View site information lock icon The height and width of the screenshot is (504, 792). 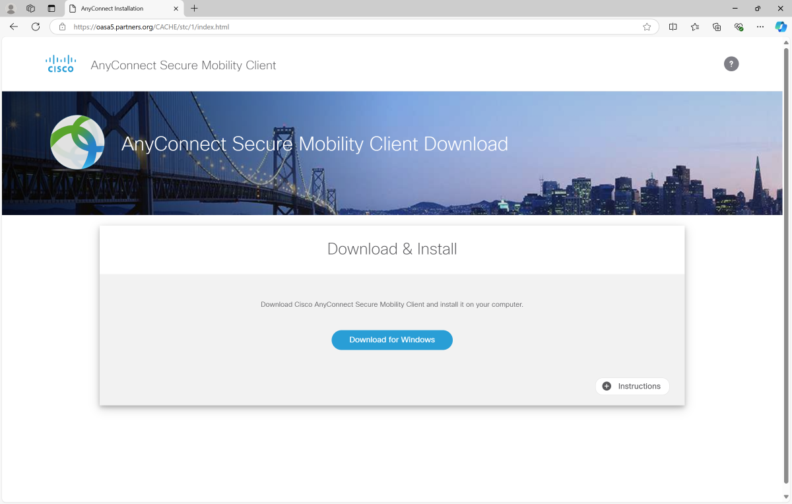pos(63,27)
